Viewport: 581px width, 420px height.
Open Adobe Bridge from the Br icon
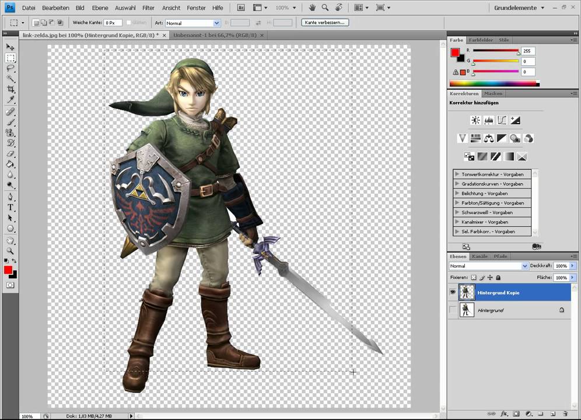241,8
